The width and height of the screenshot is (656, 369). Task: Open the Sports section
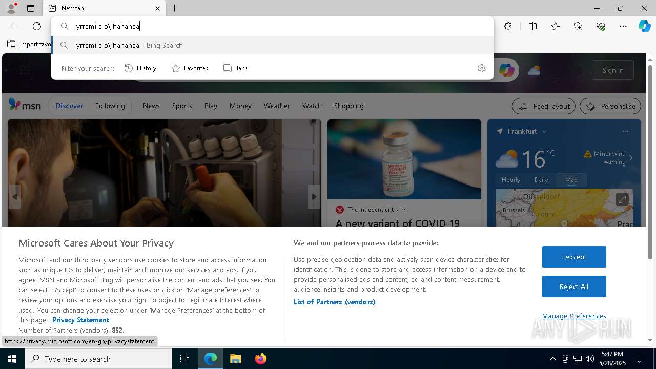[182, 106]
